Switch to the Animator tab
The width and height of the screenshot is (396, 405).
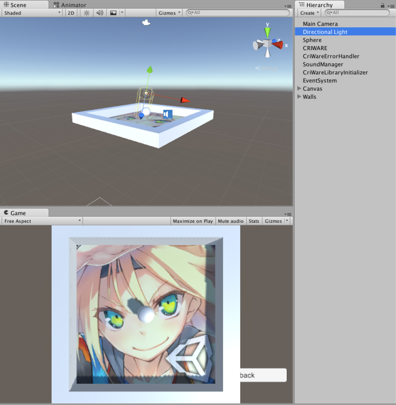(x=70, y=5)
